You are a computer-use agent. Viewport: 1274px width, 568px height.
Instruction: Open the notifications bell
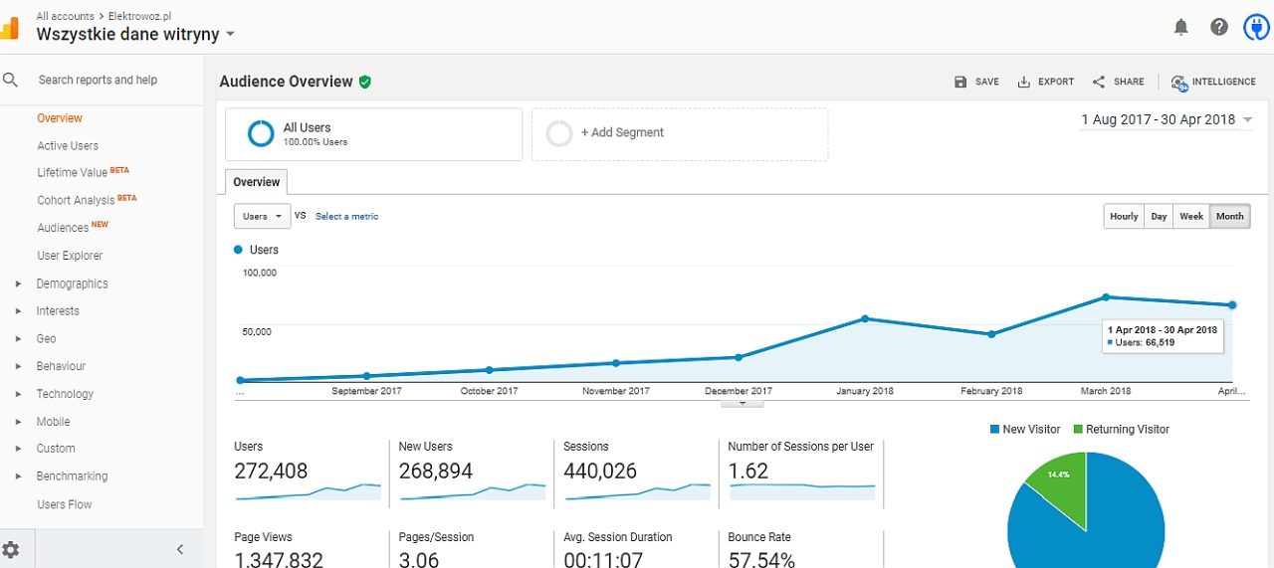[1180, 27]
